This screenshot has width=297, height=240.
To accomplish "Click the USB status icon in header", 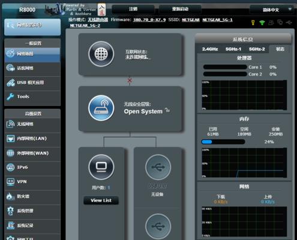I will click(289, 23).
